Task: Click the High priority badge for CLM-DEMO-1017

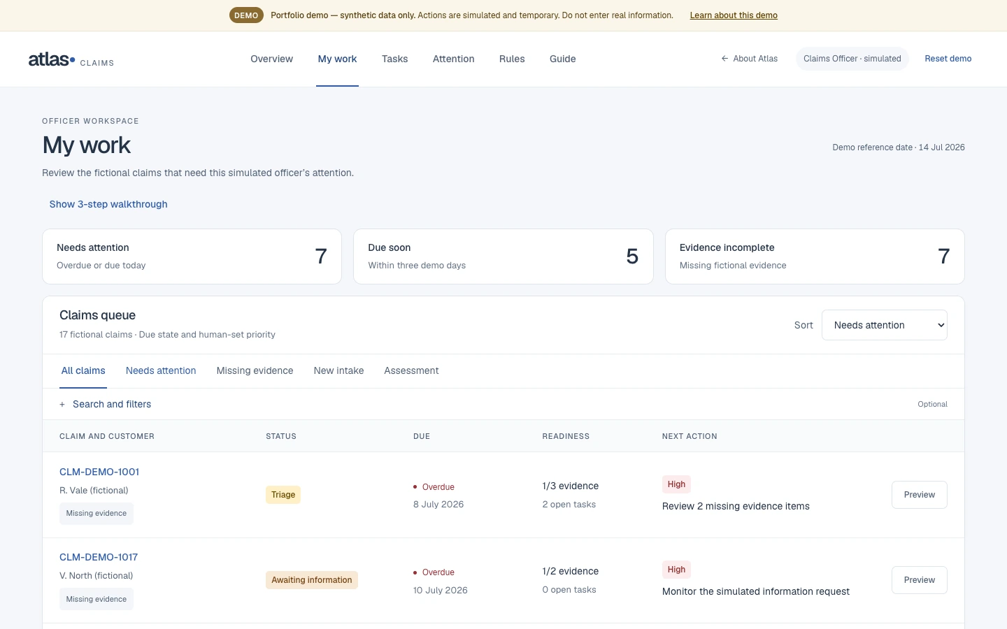Action: [676, 570]
